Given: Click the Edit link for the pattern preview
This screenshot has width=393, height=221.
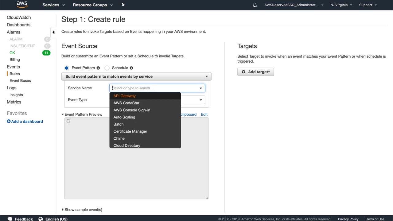Looking at the screenshot, I should (204, 114).
